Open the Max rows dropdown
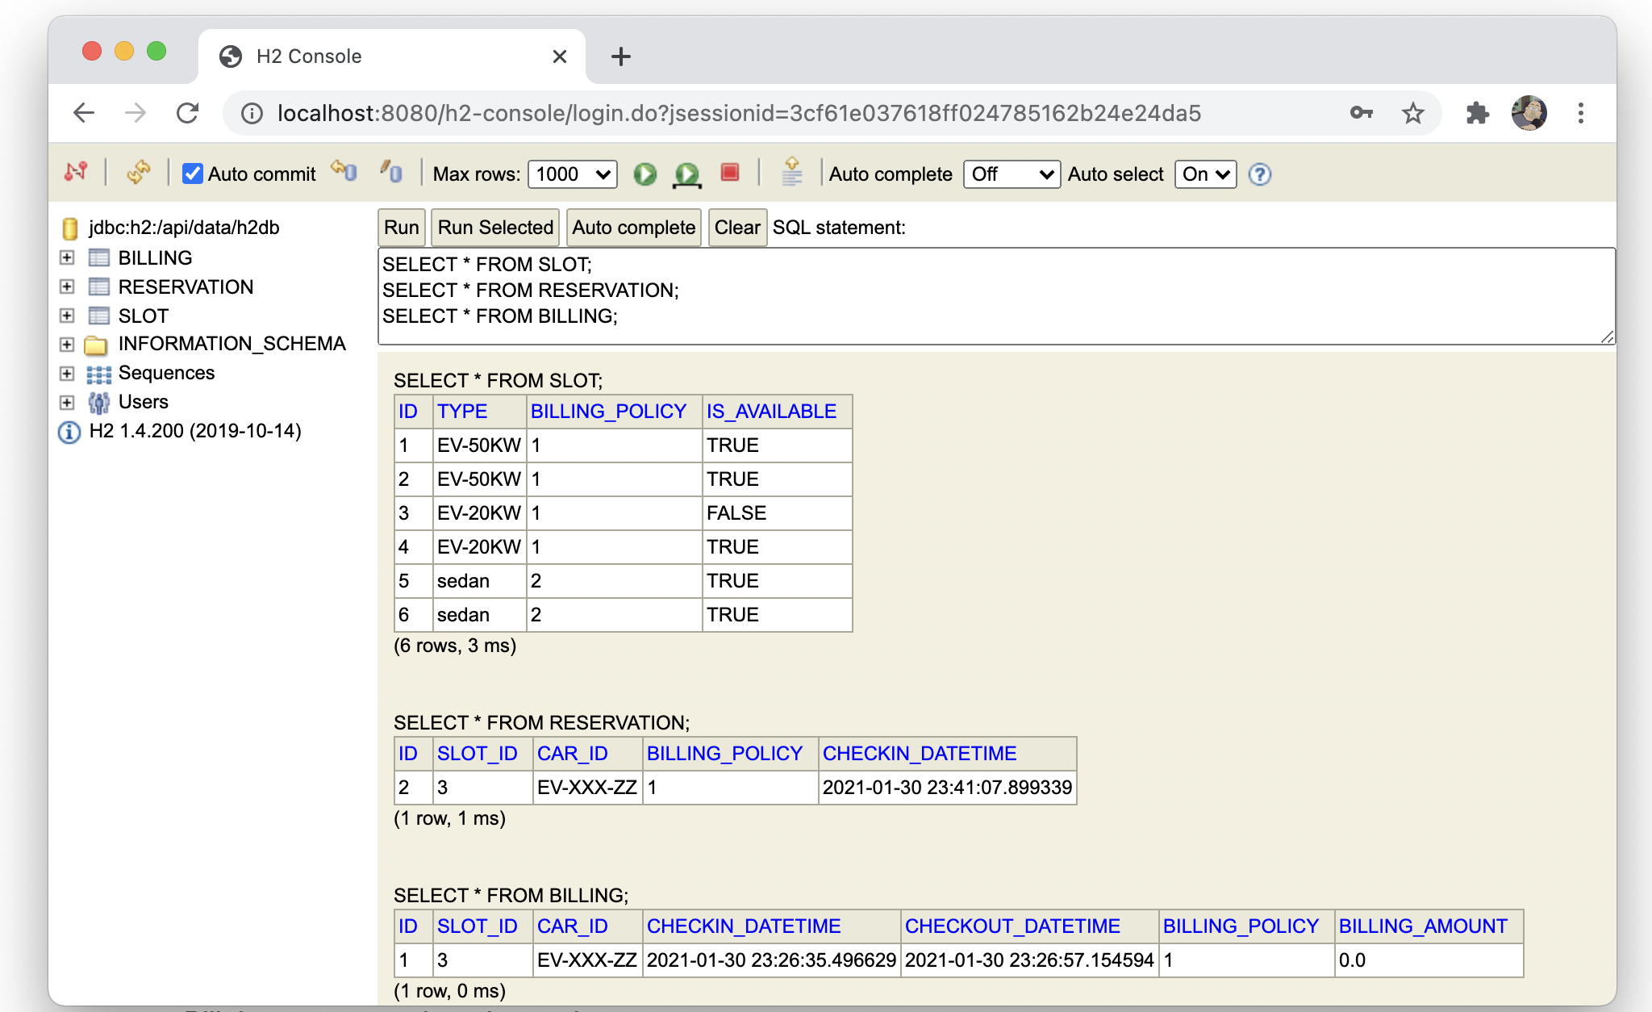Screen dimensions: 1652x1012 (x=572, y=174)
